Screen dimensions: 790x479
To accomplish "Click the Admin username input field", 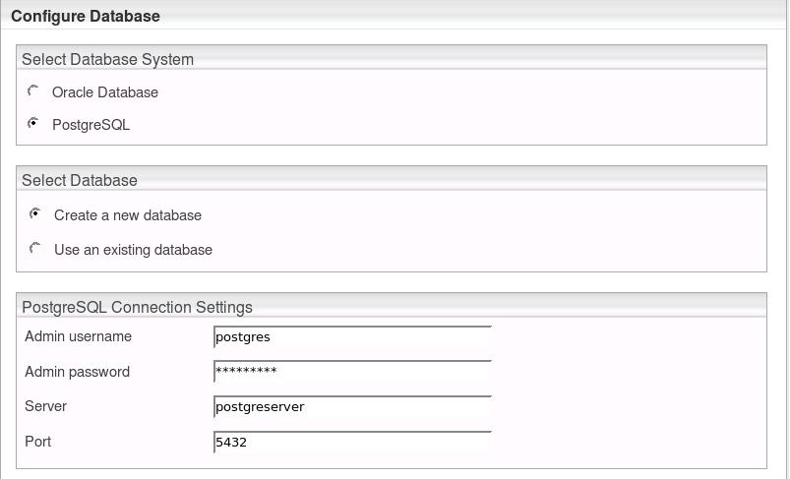I will coord(351,337).
